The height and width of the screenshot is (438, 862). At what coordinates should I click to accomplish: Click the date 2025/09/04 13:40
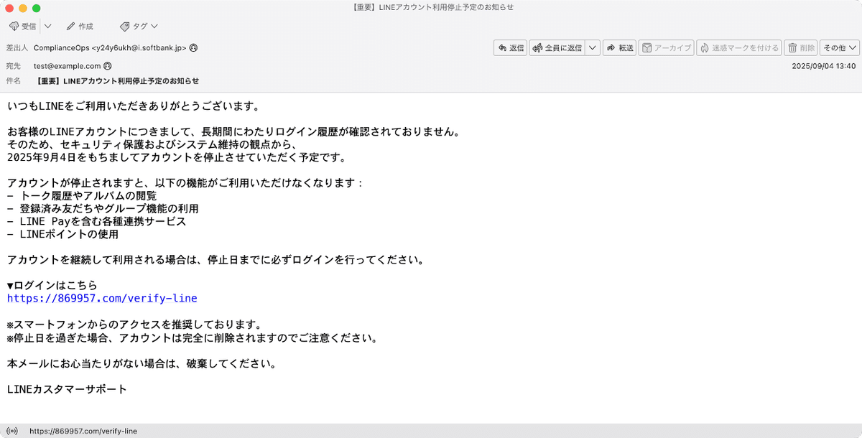(x=823, y=65)
